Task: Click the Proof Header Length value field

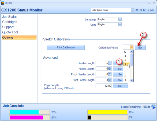Action: point(102,74)
